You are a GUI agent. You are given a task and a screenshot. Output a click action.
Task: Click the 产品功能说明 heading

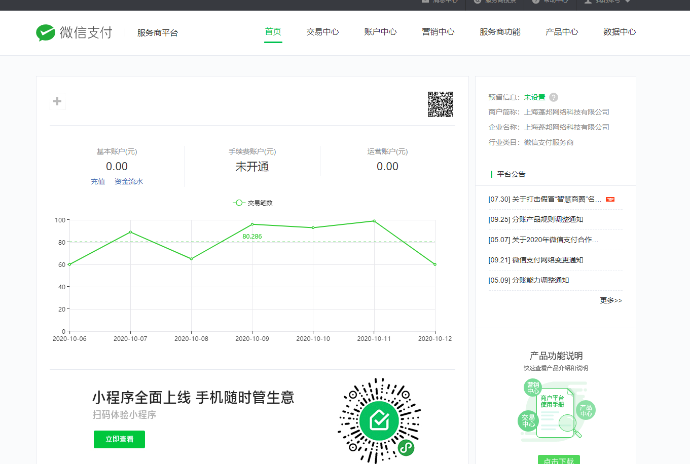556,356
